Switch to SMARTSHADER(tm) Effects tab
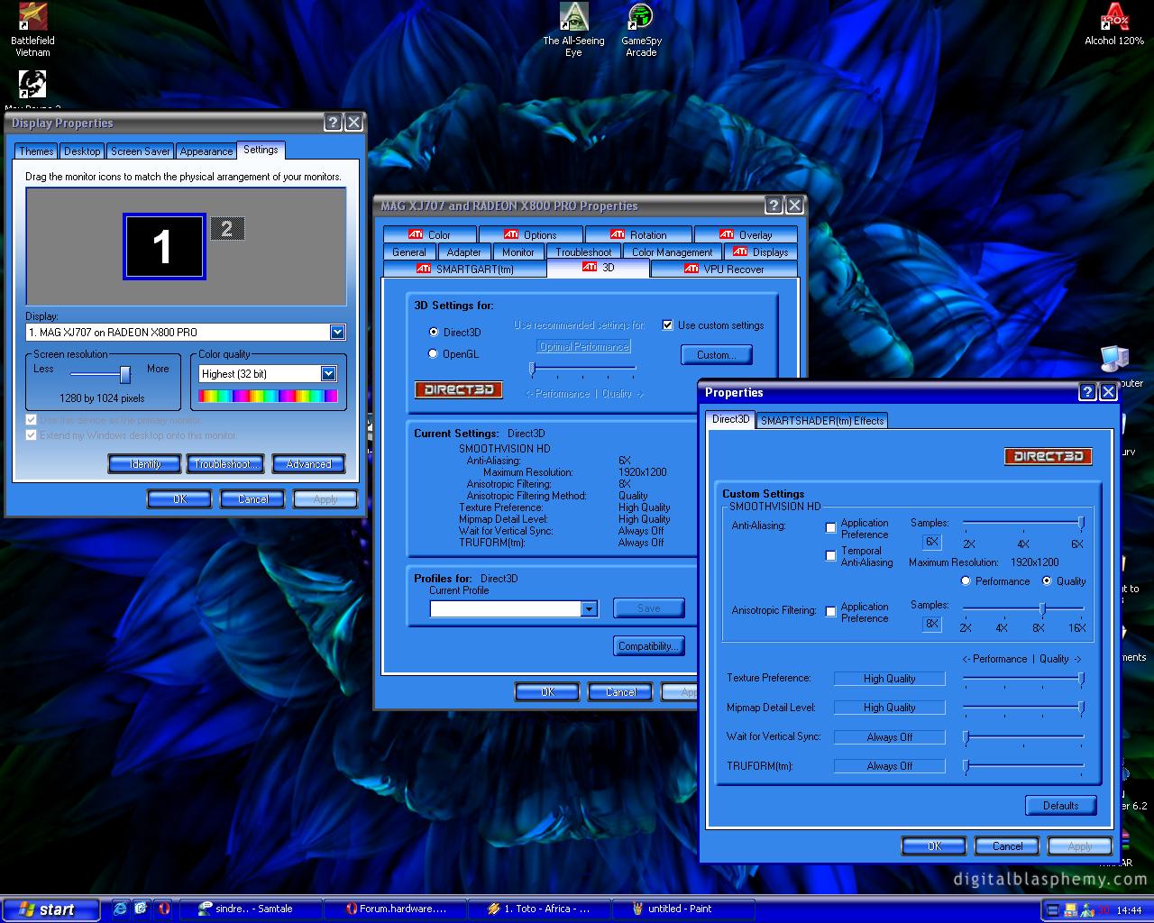This screenshot has height=923, width=1154. click(x=822, y=420)
